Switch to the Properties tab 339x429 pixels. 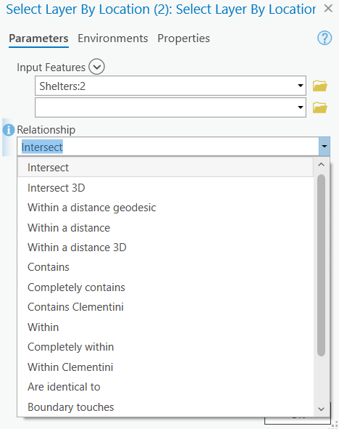(x=184, y=38)
